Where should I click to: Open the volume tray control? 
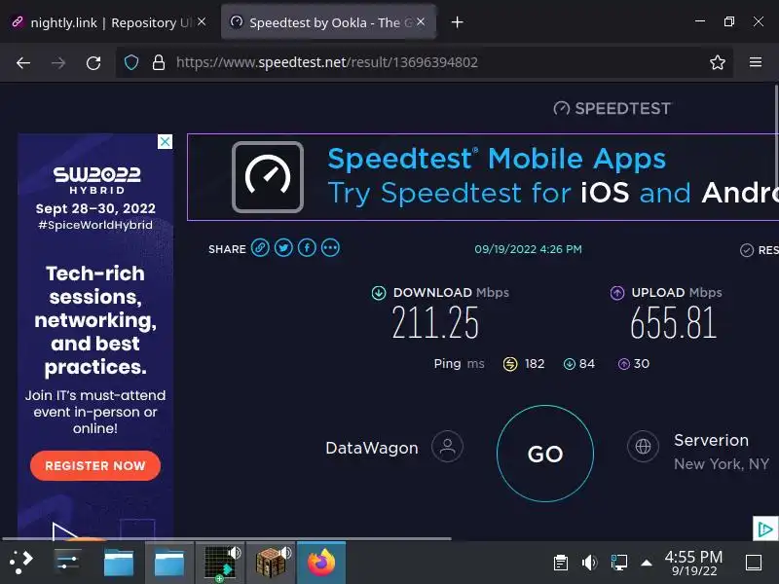click(589, 563)
